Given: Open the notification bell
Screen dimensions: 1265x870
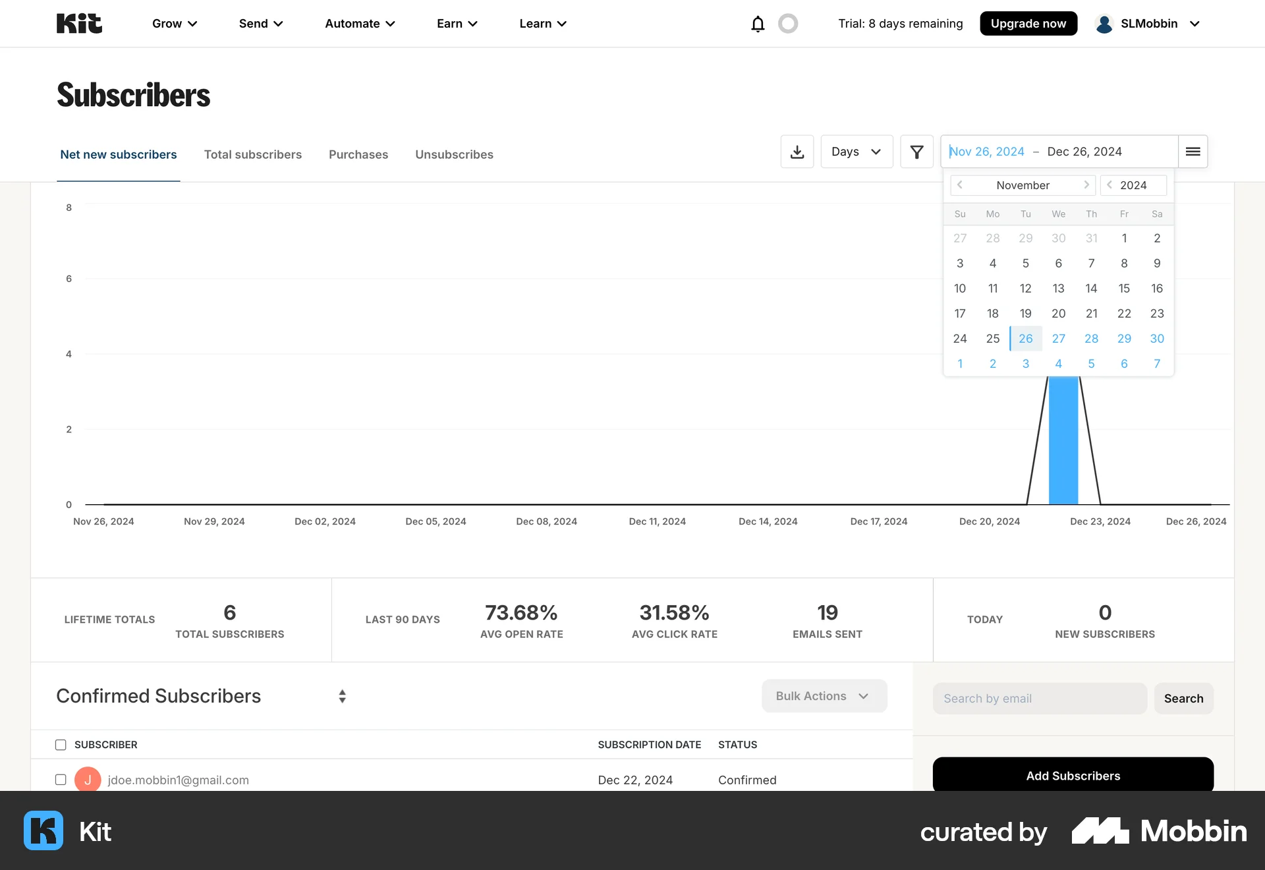Looking at the screenshot, I should point(757,23).
